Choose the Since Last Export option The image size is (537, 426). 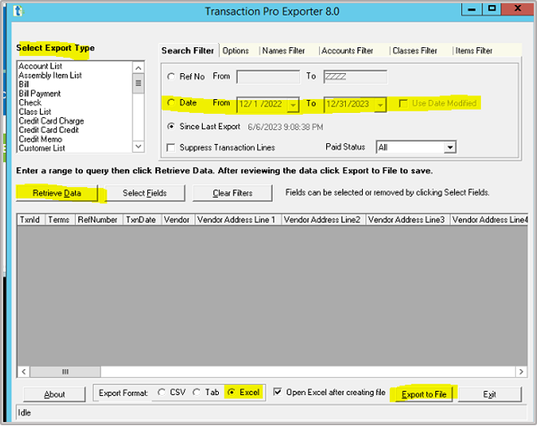point(171,127)
